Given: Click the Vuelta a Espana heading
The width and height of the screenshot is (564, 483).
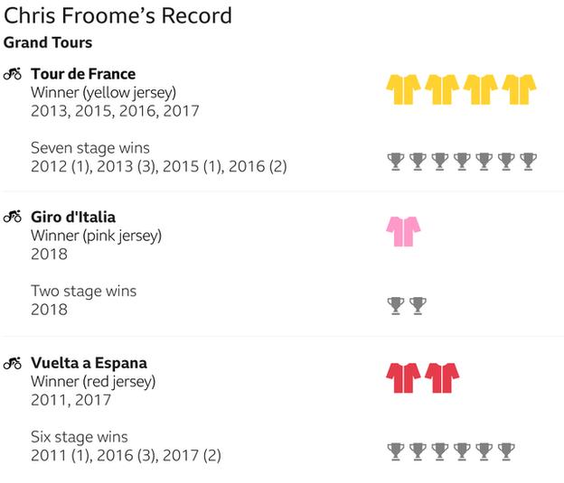Looking at the screenshot, I should pos(89,363).
